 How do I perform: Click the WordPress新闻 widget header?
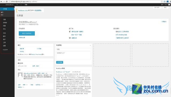point(73,68)
